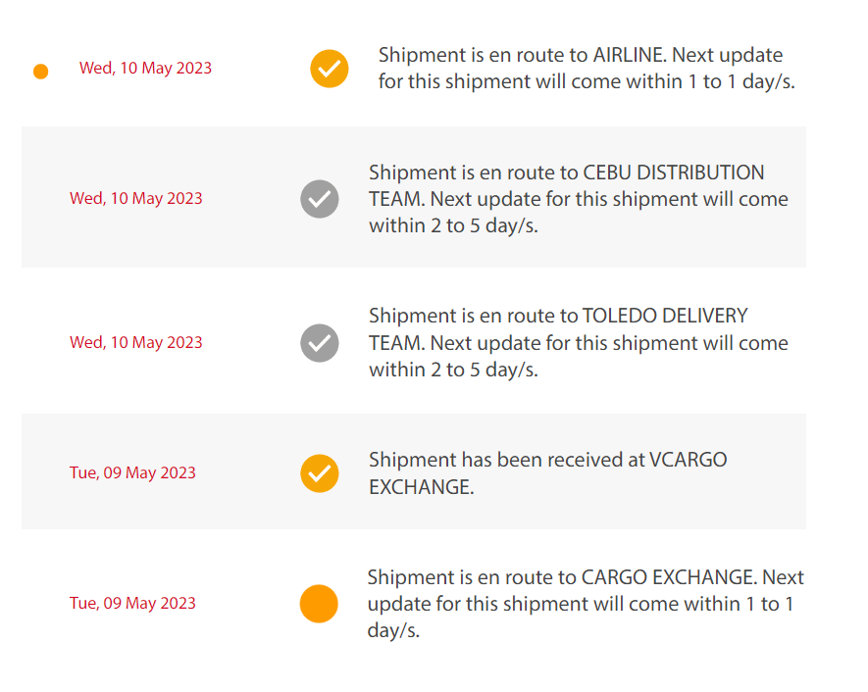Click orange checkmark for VCARGO EXCHANGE received

coord(320,473)
